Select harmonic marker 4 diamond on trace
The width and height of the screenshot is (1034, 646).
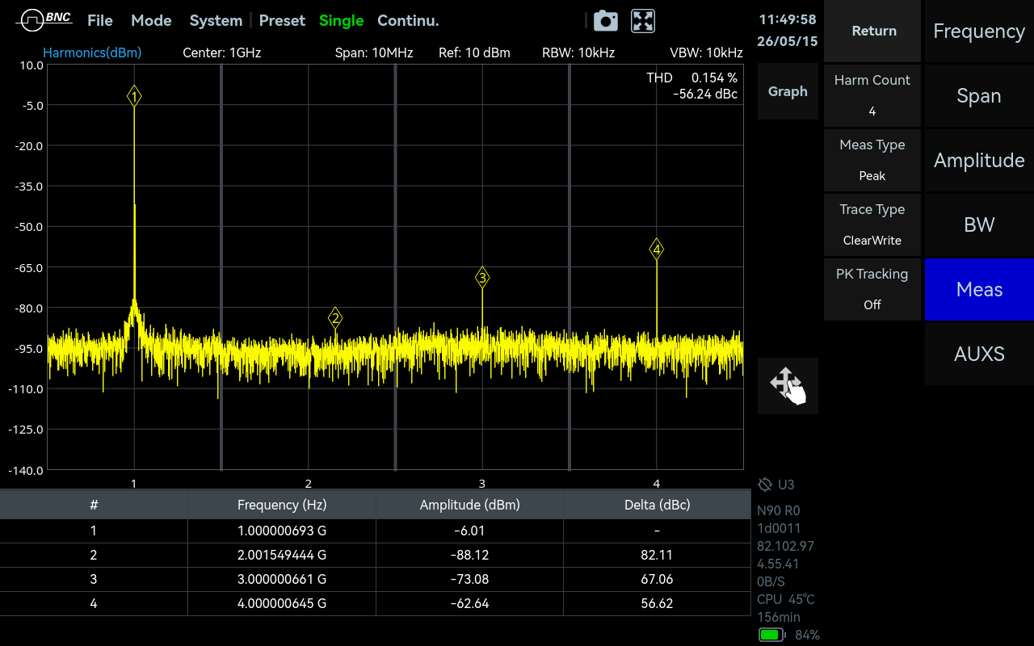tap(657, 250)
